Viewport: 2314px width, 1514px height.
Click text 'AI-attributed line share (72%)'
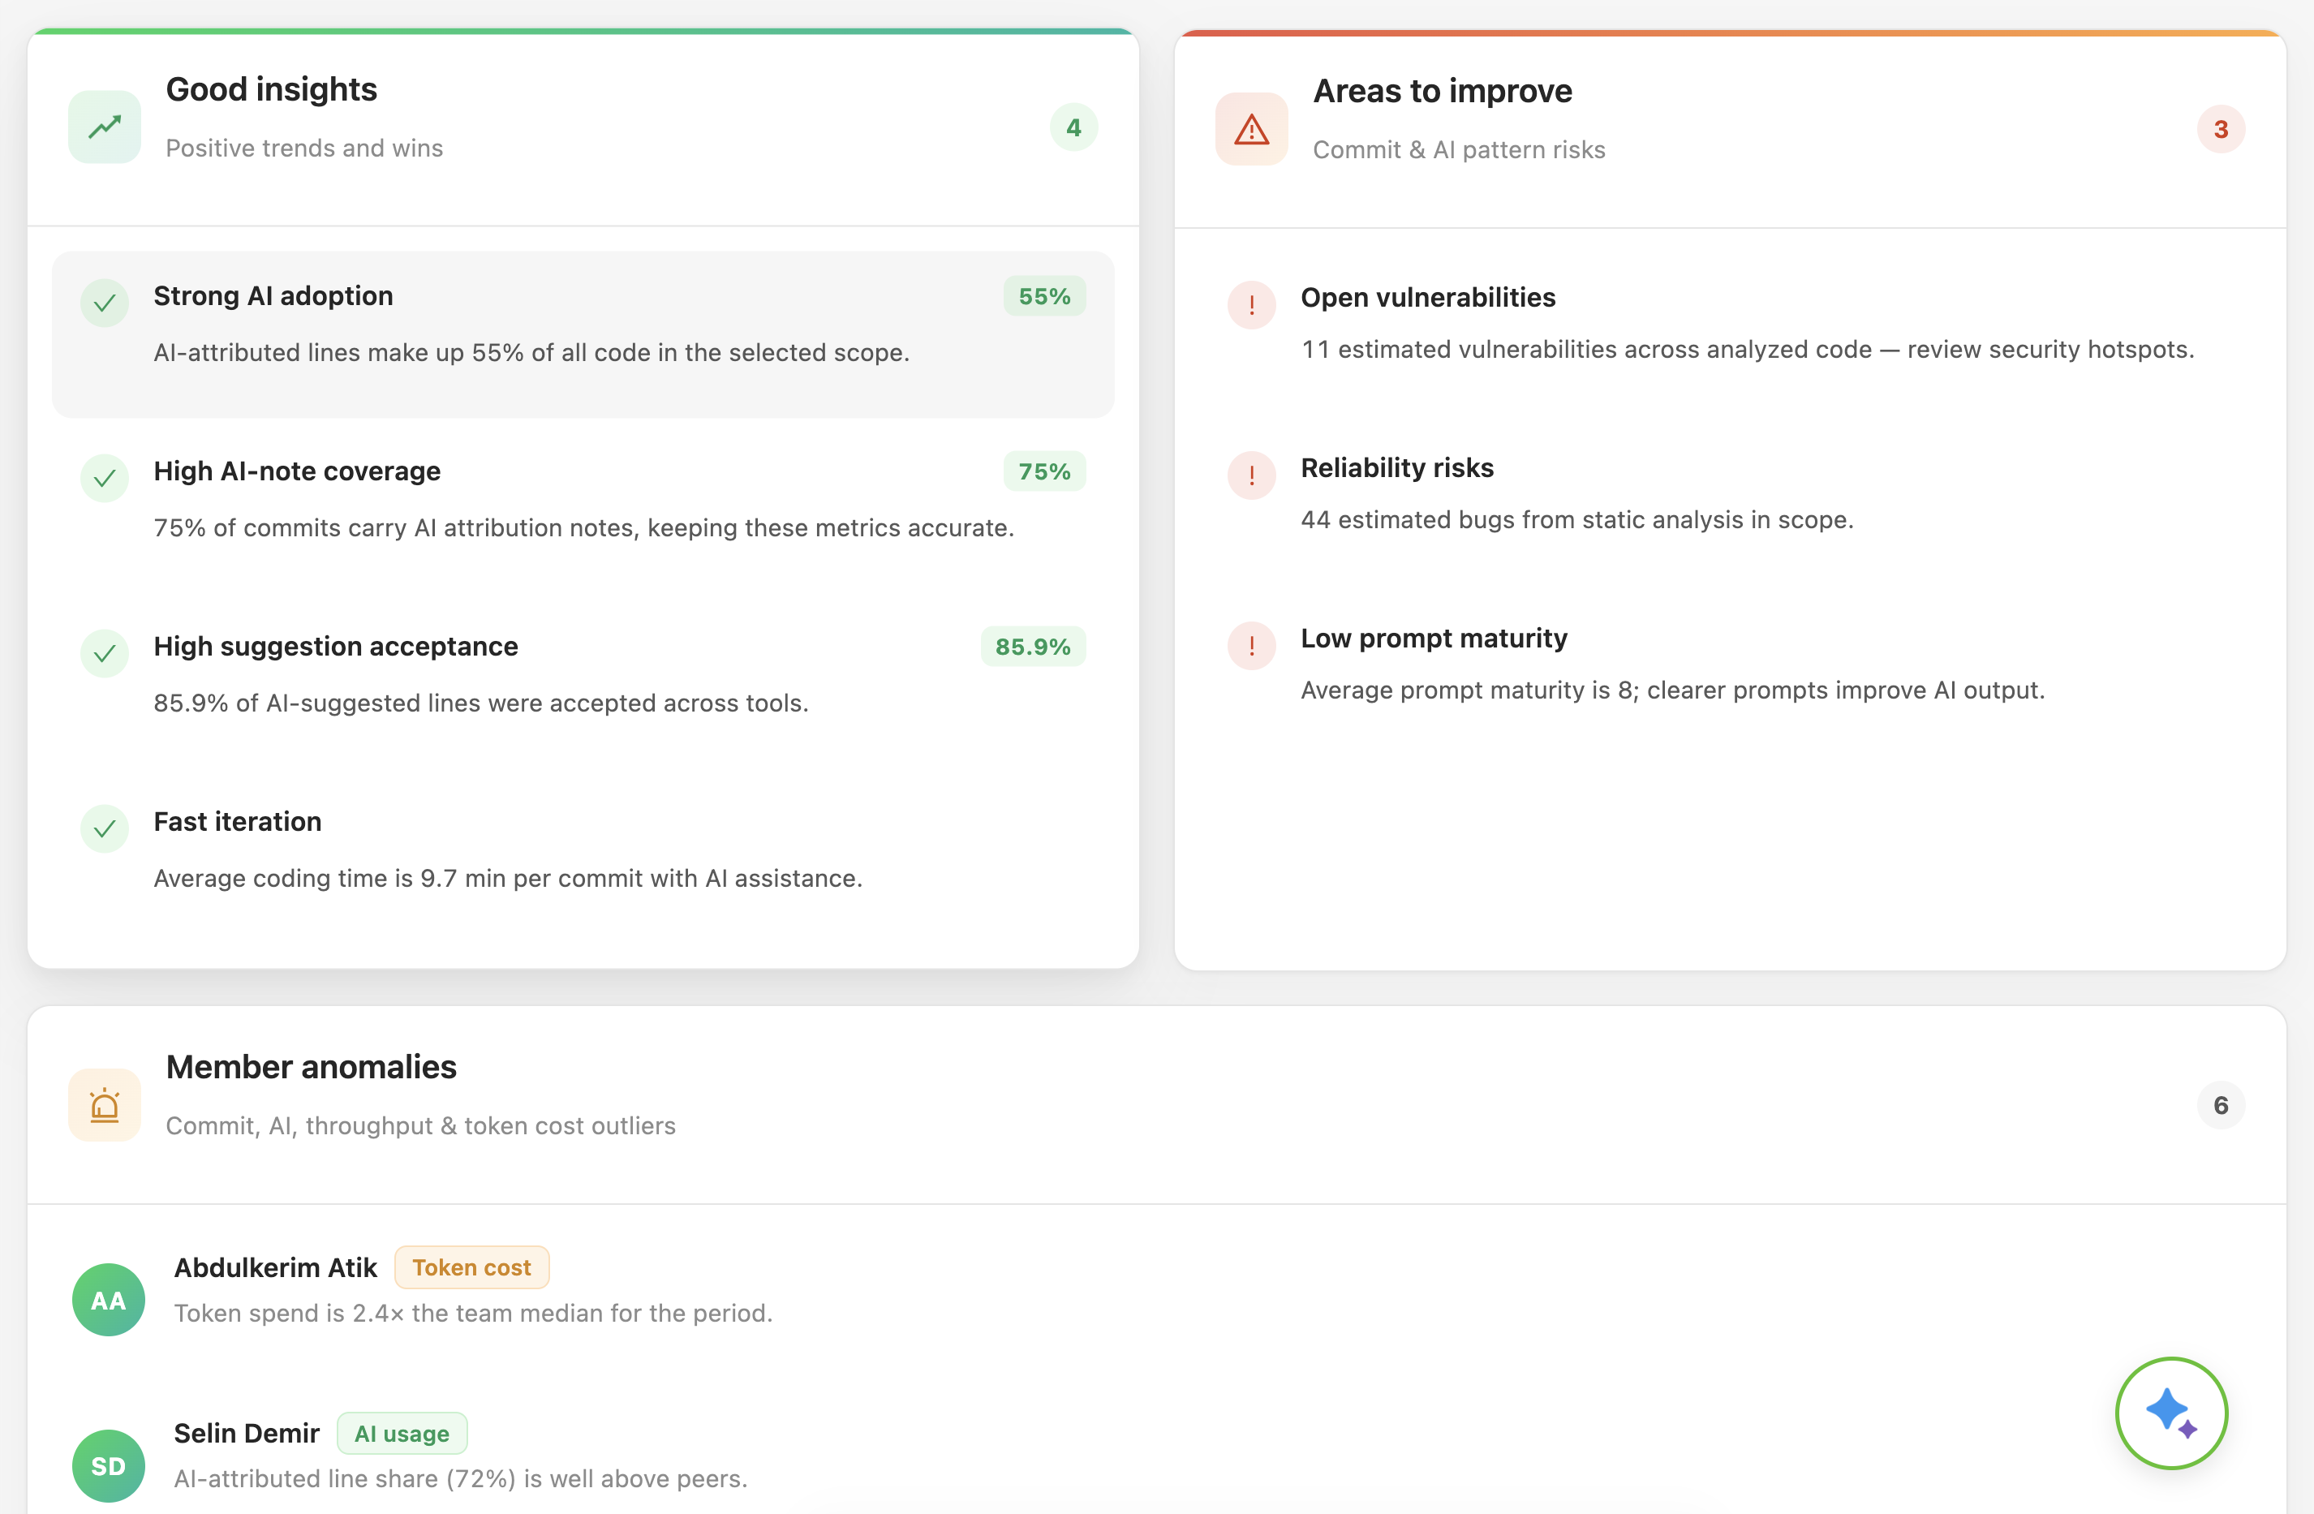345,1478
